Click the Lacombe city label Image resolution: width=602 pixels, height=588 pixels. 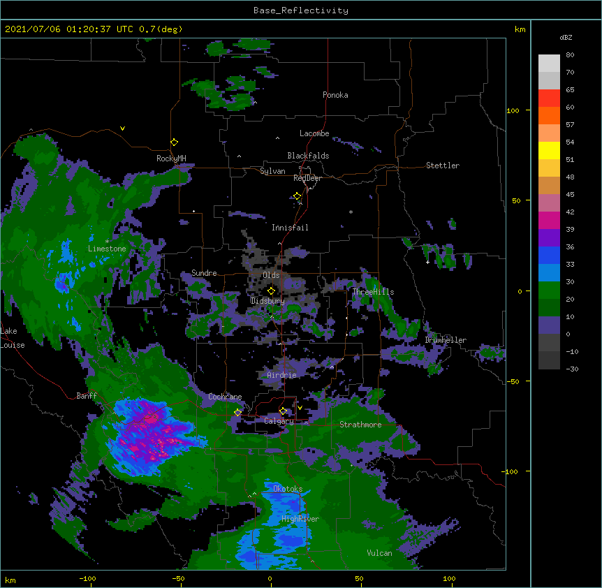(x=314, y=133)
